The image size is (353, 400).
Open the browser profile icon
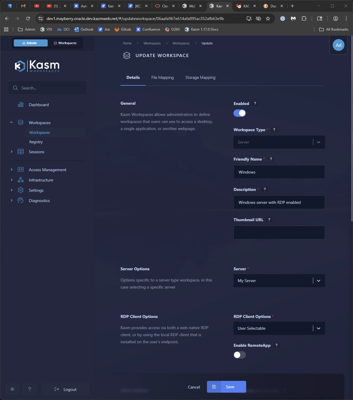click(335, 19)
